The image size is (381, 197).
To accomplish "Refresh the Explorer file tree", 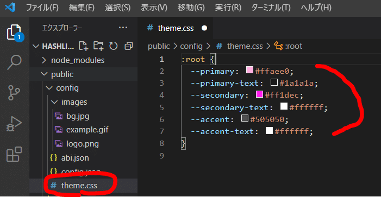I will point(114,46).
